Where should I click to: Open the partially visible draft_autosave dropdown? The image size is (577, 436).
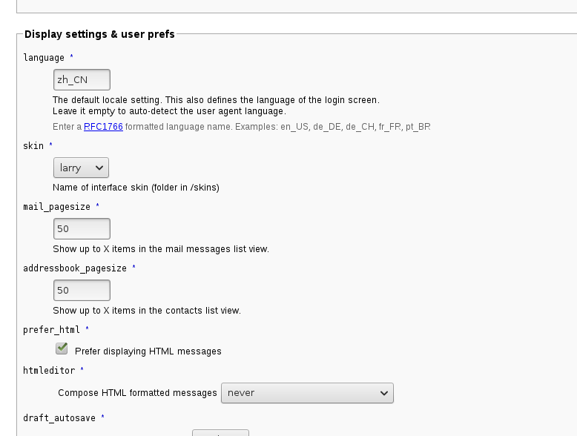click(220, 432)
